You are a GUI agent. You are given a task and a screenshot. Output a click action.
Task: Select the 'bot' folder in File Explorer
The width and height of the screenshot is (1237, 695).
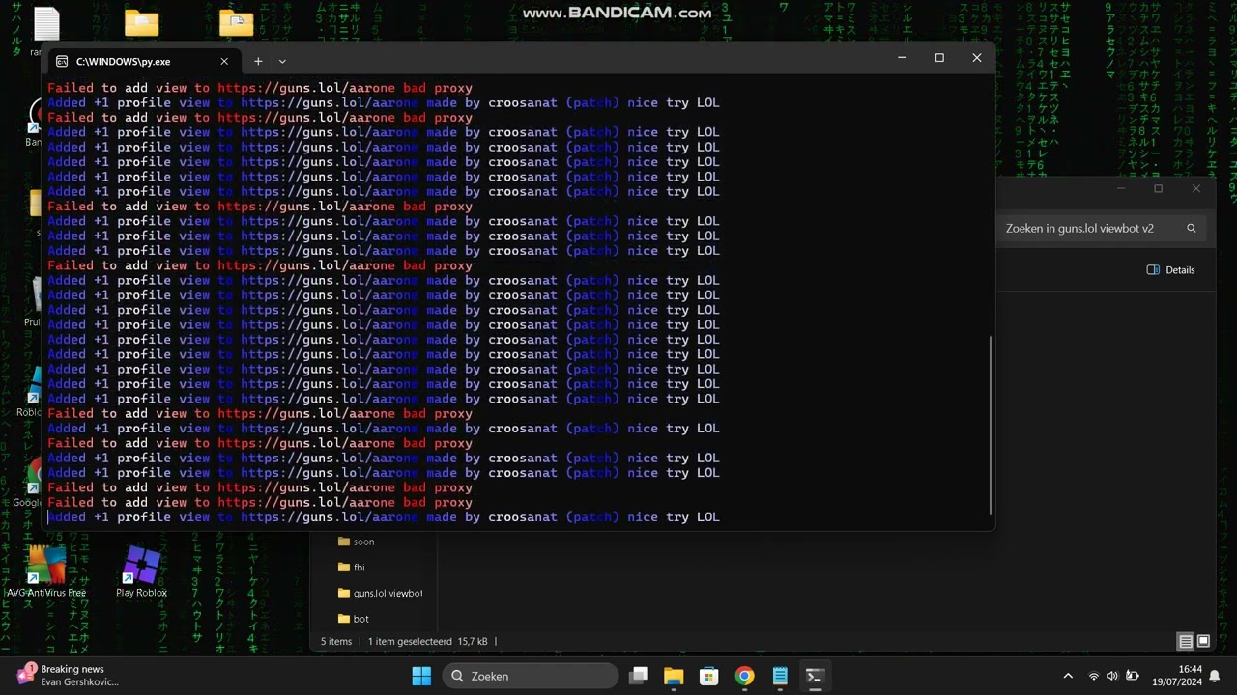pyautogui.click(x=353, y=619)
